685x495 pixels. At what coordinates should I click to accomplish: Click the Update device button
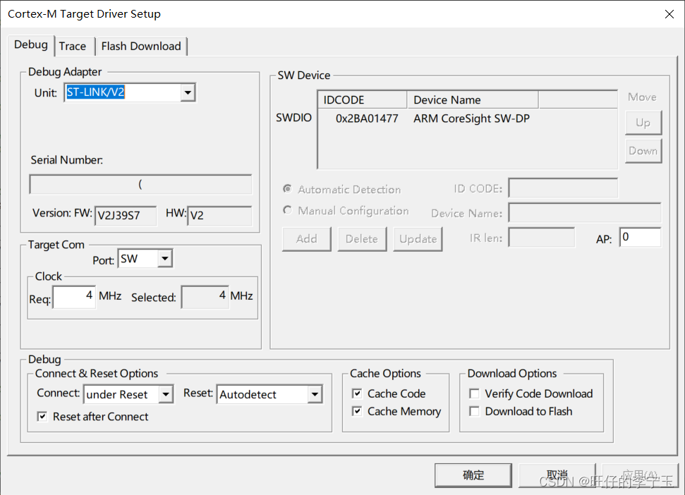click(418, 239)
